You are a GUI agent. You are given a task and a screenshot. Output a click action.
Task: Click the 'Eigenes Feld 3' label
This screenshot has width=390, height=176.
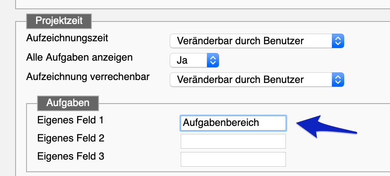(71, 157)
